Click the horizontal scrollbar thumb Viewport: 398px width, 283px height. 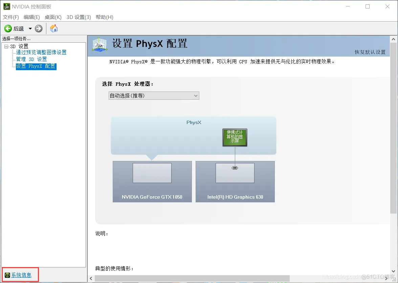192,278
